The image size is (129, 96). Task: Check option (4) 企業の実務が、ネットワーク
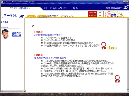pos(42,46)
